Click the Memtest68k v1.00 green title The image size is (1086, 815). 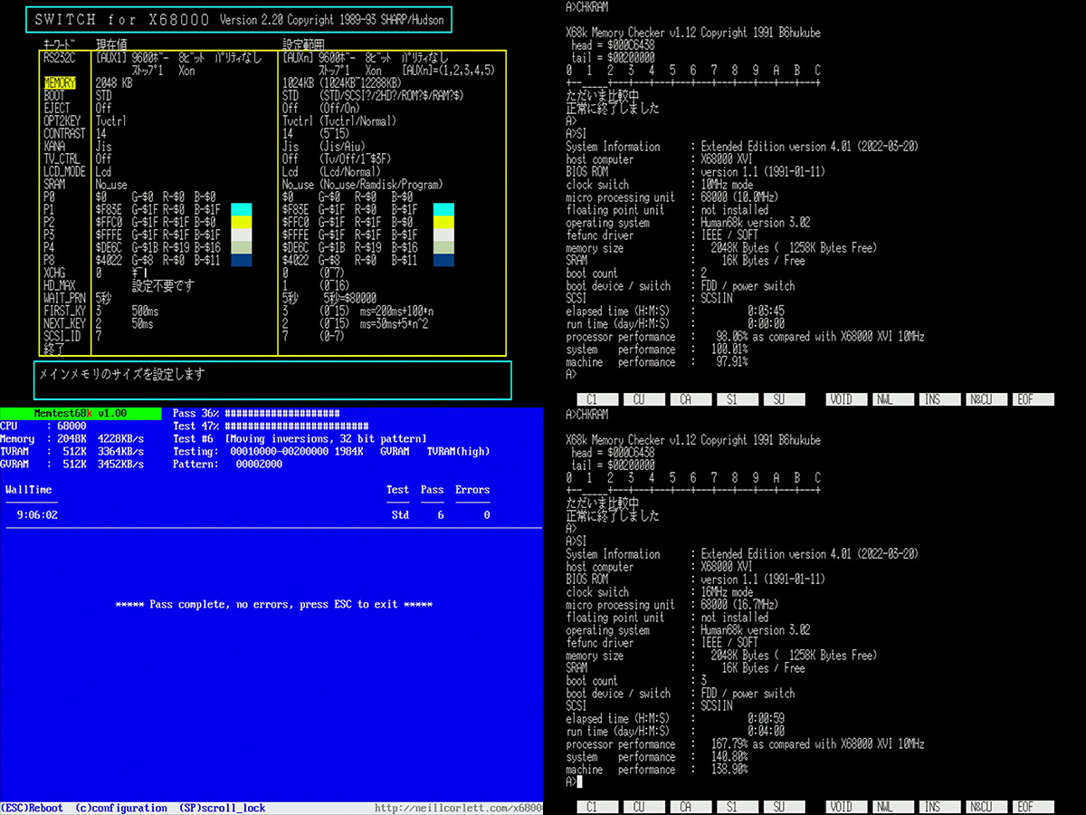tap(81, 413)
